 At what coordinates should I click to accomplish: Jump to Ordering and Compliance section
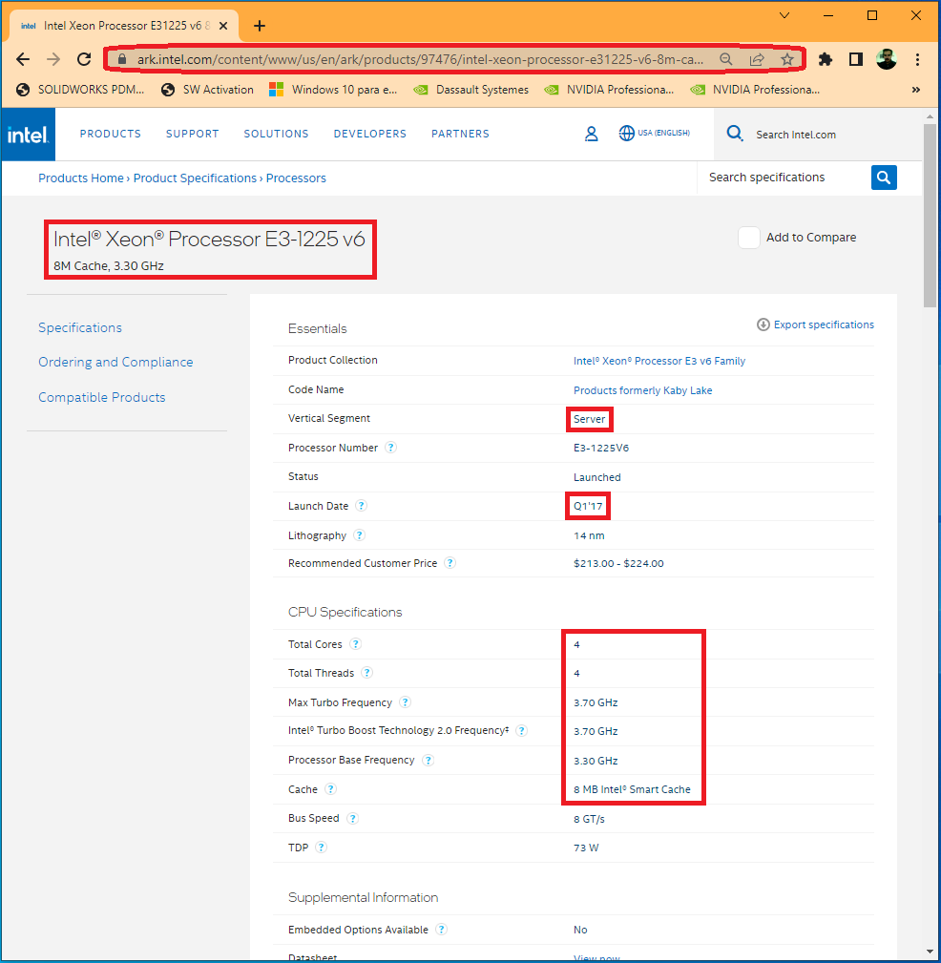[115, 362]
